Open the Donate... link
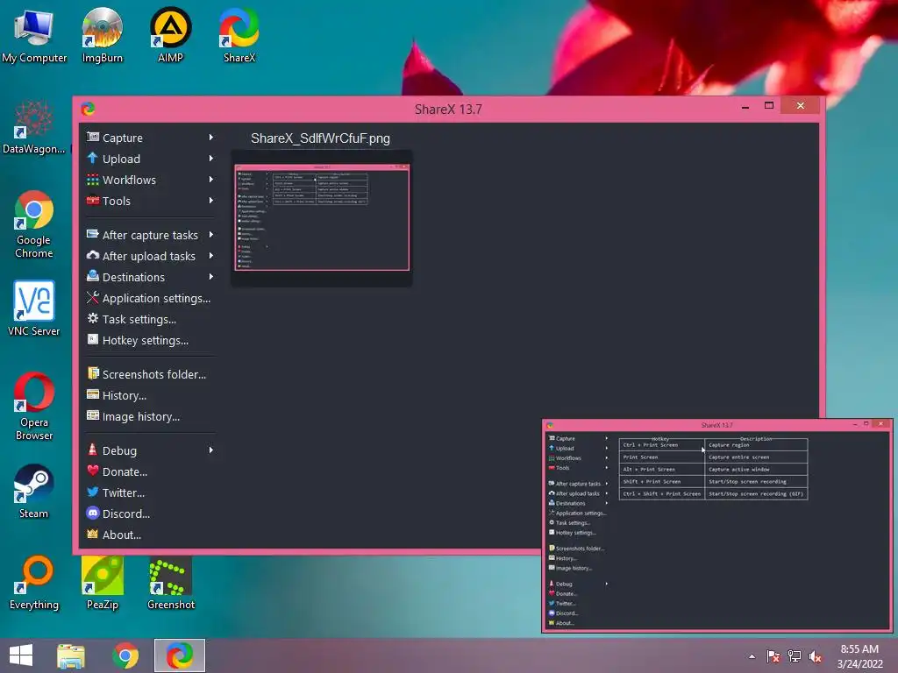Viewport: 898px width, 673px height. pyautogui.click(x=151, y=471)
